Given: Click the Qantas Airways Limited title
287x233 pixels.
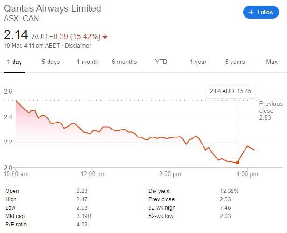Looking at the screenshot, I should click(52, 9).
